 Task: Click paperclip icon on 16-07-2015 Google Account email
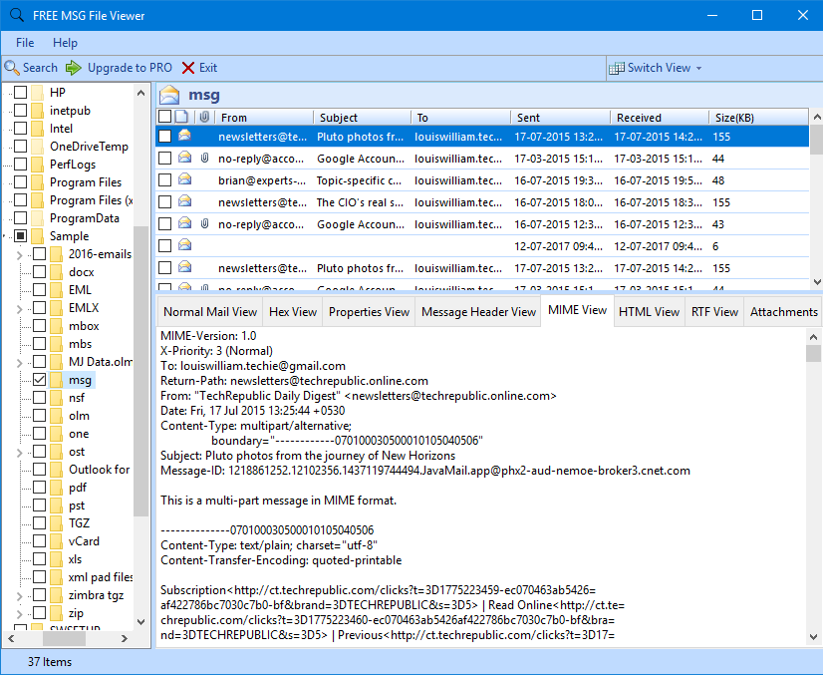click(x=205, y=223)
